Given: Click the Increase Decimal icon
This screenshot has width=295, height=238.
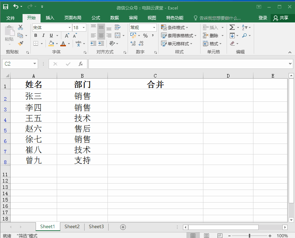Looking at the screenshot, I should coord(133,43).
